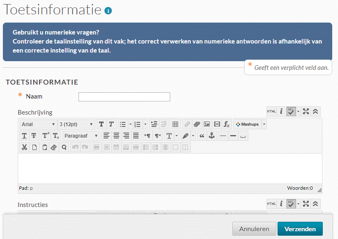Open editor help info for Beschrijving

[x=281, y=112]
